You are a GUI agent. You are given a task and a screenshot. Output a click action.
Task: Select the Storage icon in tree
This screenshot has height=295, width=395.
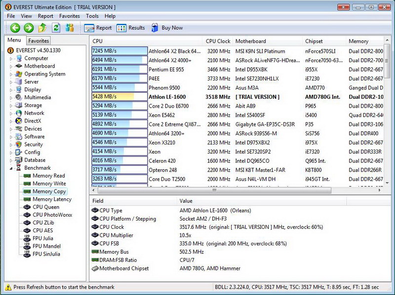point(19,105)
